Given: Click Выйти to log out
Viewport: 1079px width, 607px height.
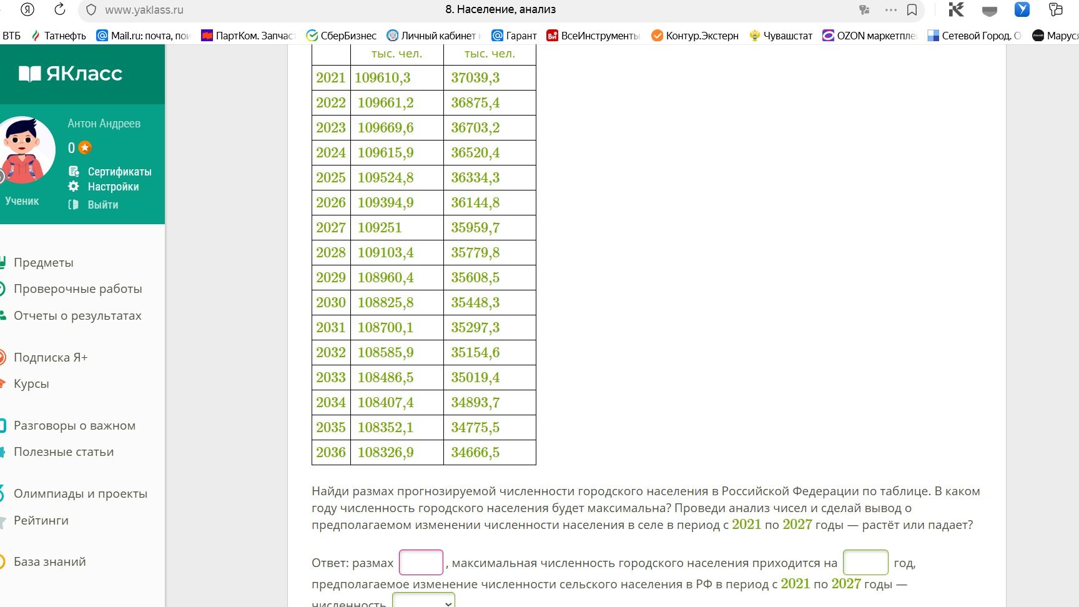Looking at the screenshot, I should 102,204.
